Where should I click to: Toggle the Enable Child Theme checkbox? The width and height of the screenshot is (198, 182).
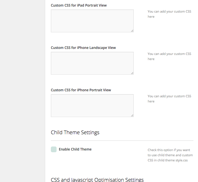click(x=54, y=149)
